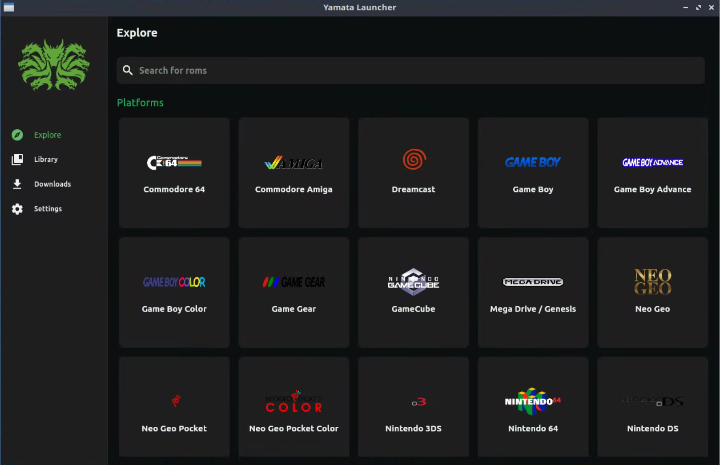This screenshot has width=720, height=465.
Task: Browse Game Boy Advance platform
Action: (652, 173)
